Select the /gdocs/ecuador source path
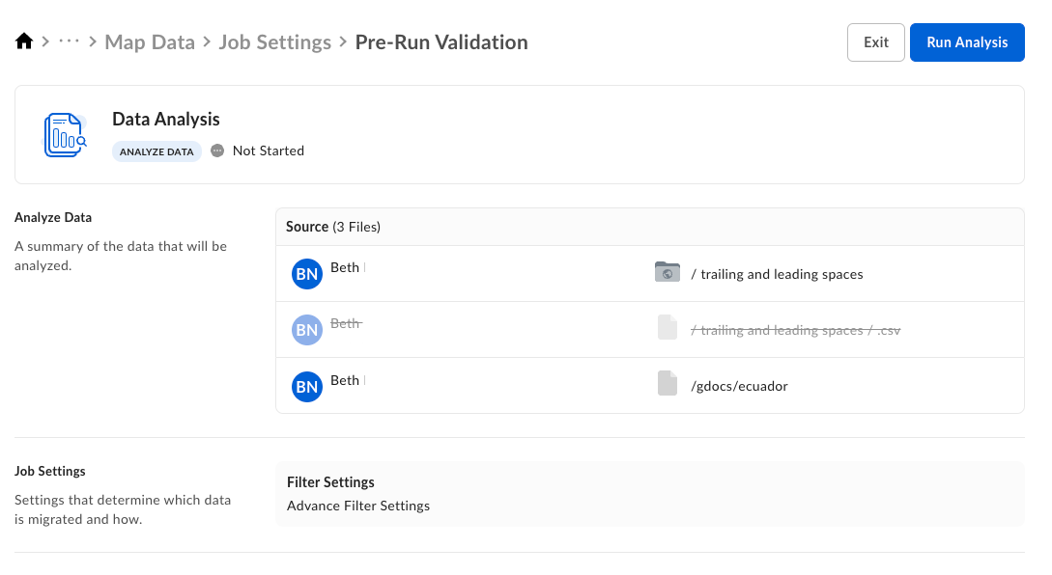Screen dimensions: 1052x575 [x=739, y=386]
